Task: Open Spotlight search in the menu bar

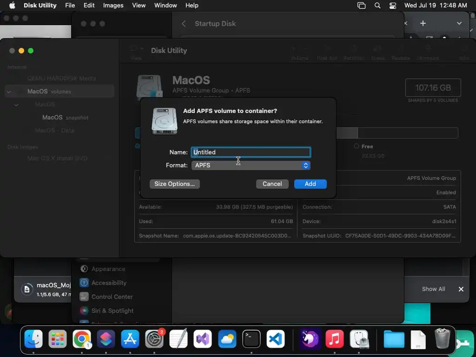Action: 377,6
